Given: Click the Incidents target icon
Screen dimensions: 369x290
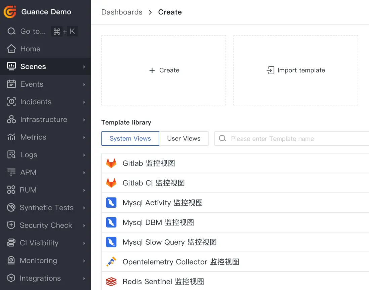Looking at the screenshot, I should [11, 102].
